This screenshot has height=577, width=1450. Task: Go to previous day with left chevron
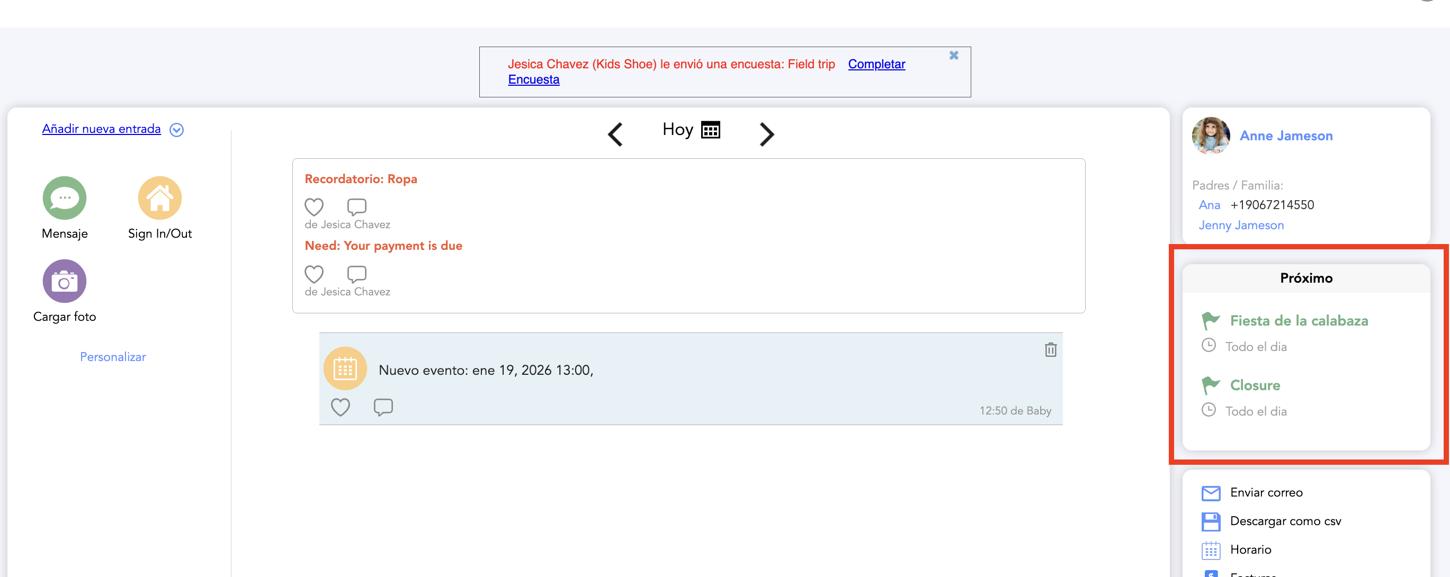point(615,134)
